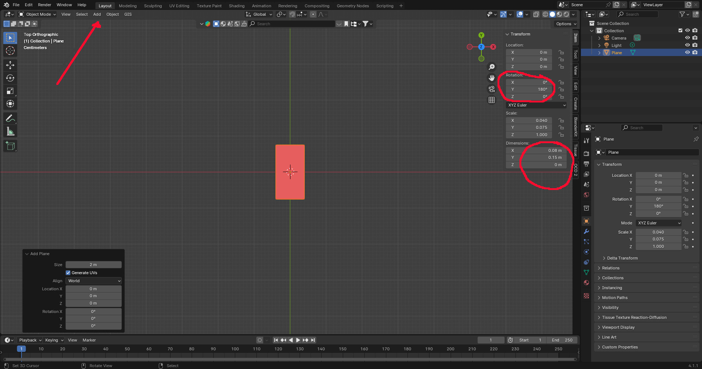Activate the Scale tool
Viewport: 702px width, 369px height.
coord(10,91)
